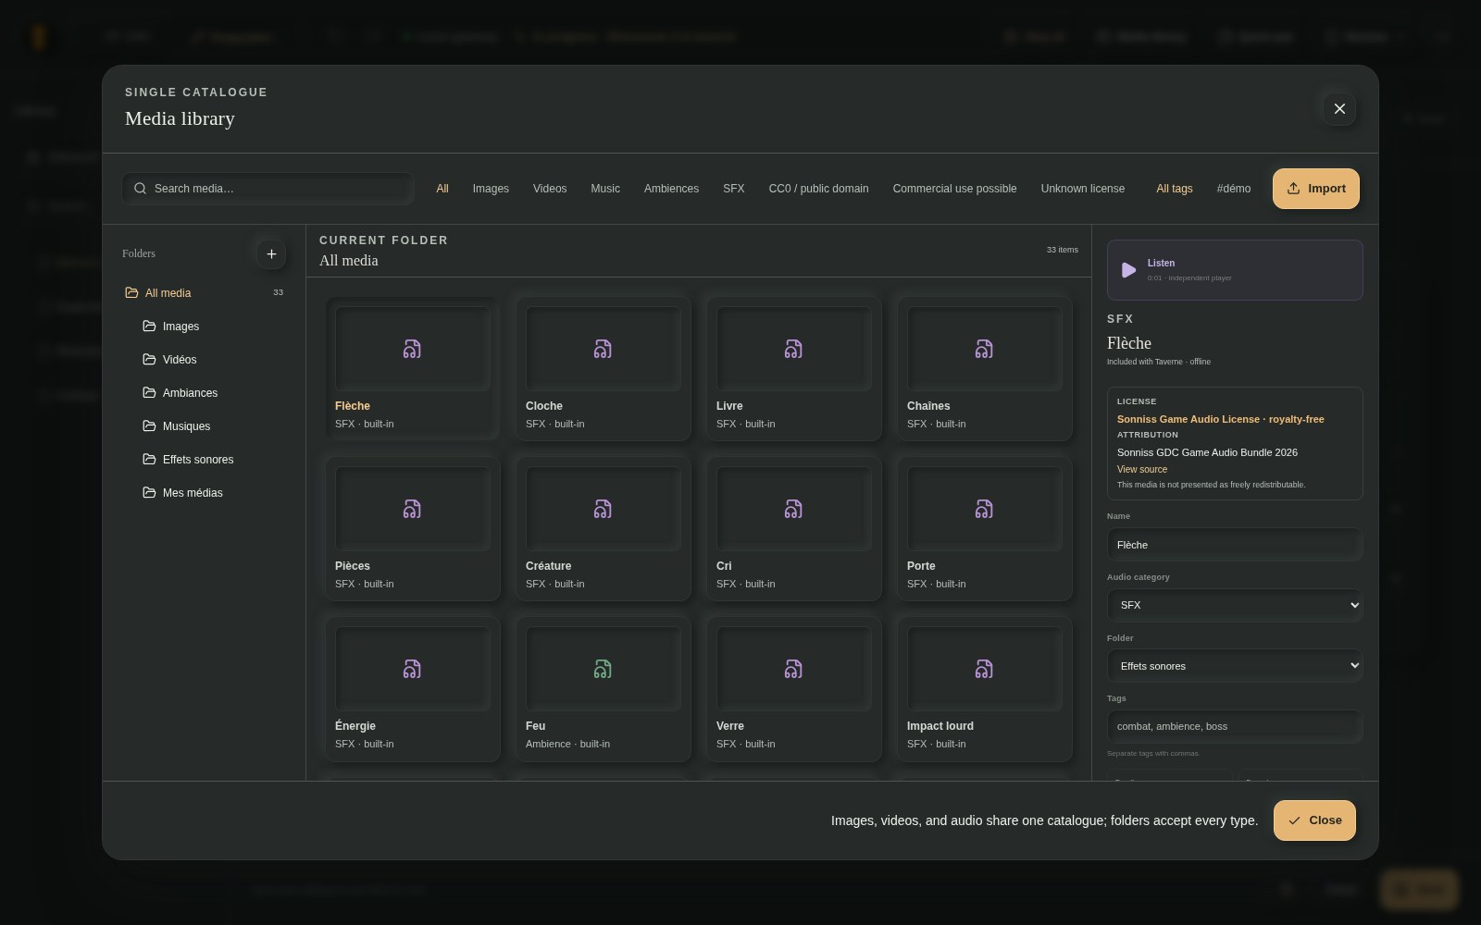Filter media by Music

(605, 189)
